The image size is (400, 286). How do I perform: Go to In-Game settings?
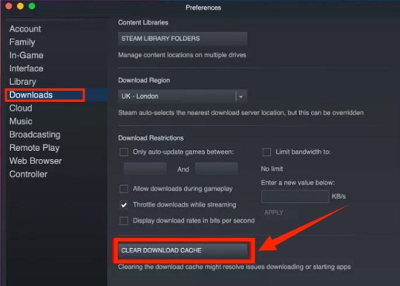point(26,56)
